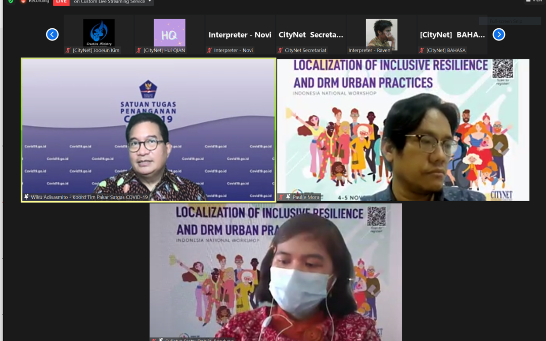Click muted mic icon on CityNet BAHASA thumbnail
This screenshot has width=546, height=341.
(x=422, y=51)
